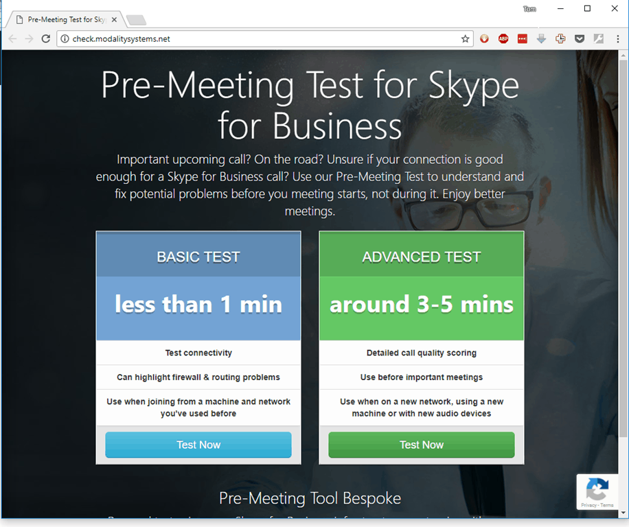Click the bookmark star in address bar
This screenshot has width=629, height=527.
(466, 39)
